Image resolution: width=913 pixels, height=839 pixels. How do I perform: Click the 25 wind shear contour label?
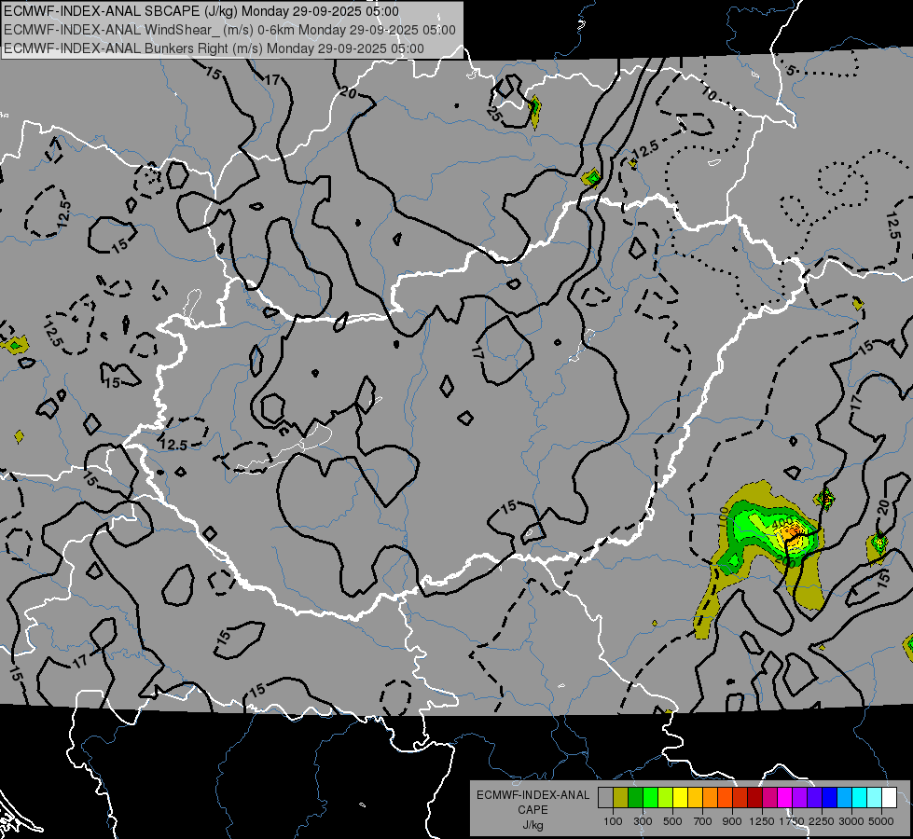tap(493, 114)
